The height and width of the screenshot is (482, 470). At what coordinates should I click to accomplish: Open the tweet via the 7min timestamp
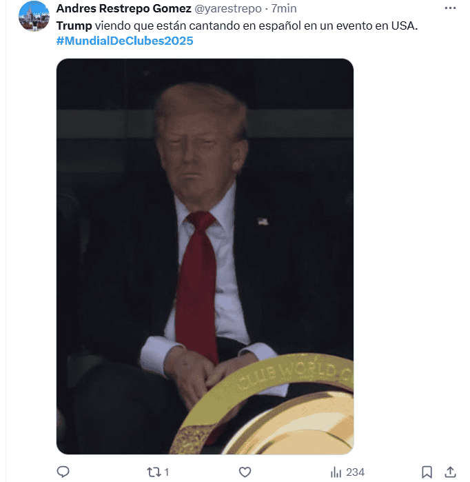click(x=284, y=8)
